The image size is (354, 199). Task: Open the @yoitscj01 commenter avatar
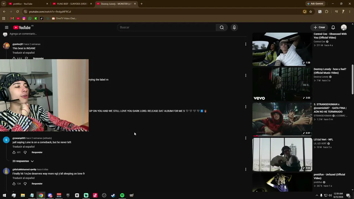(6, 46)
